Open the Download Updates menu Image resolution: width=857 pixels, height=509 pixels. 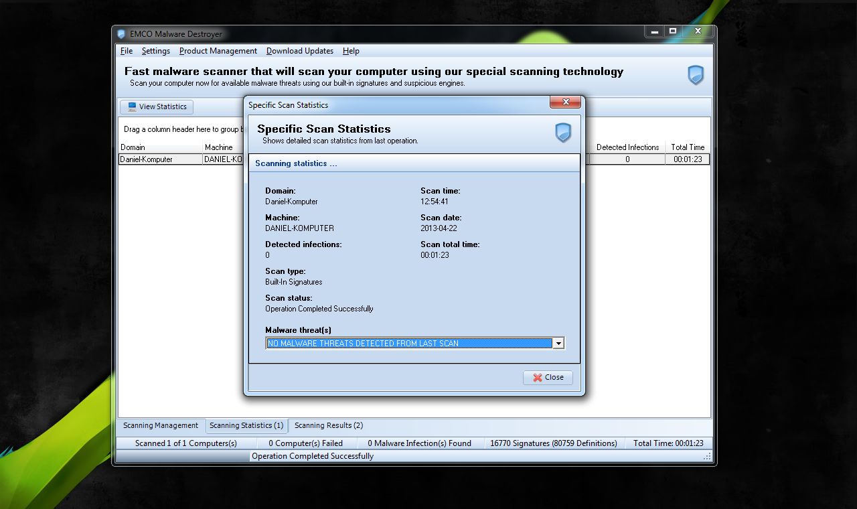coord(300,51)
